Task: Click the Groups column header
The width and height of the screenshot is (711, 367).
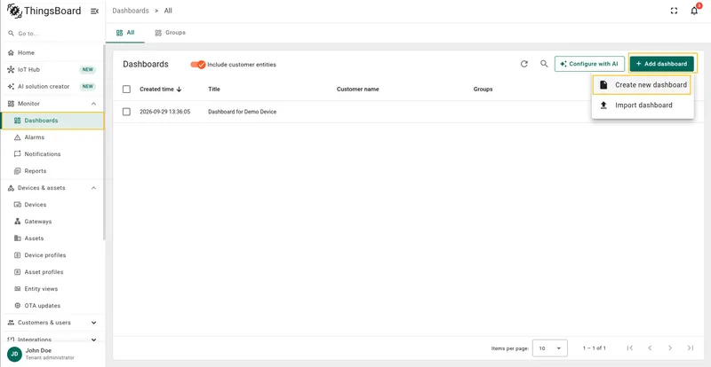Action: (483, 90)
